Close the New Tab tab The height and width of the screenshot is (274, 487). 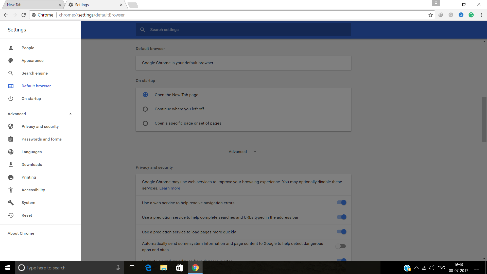point(60,5)
